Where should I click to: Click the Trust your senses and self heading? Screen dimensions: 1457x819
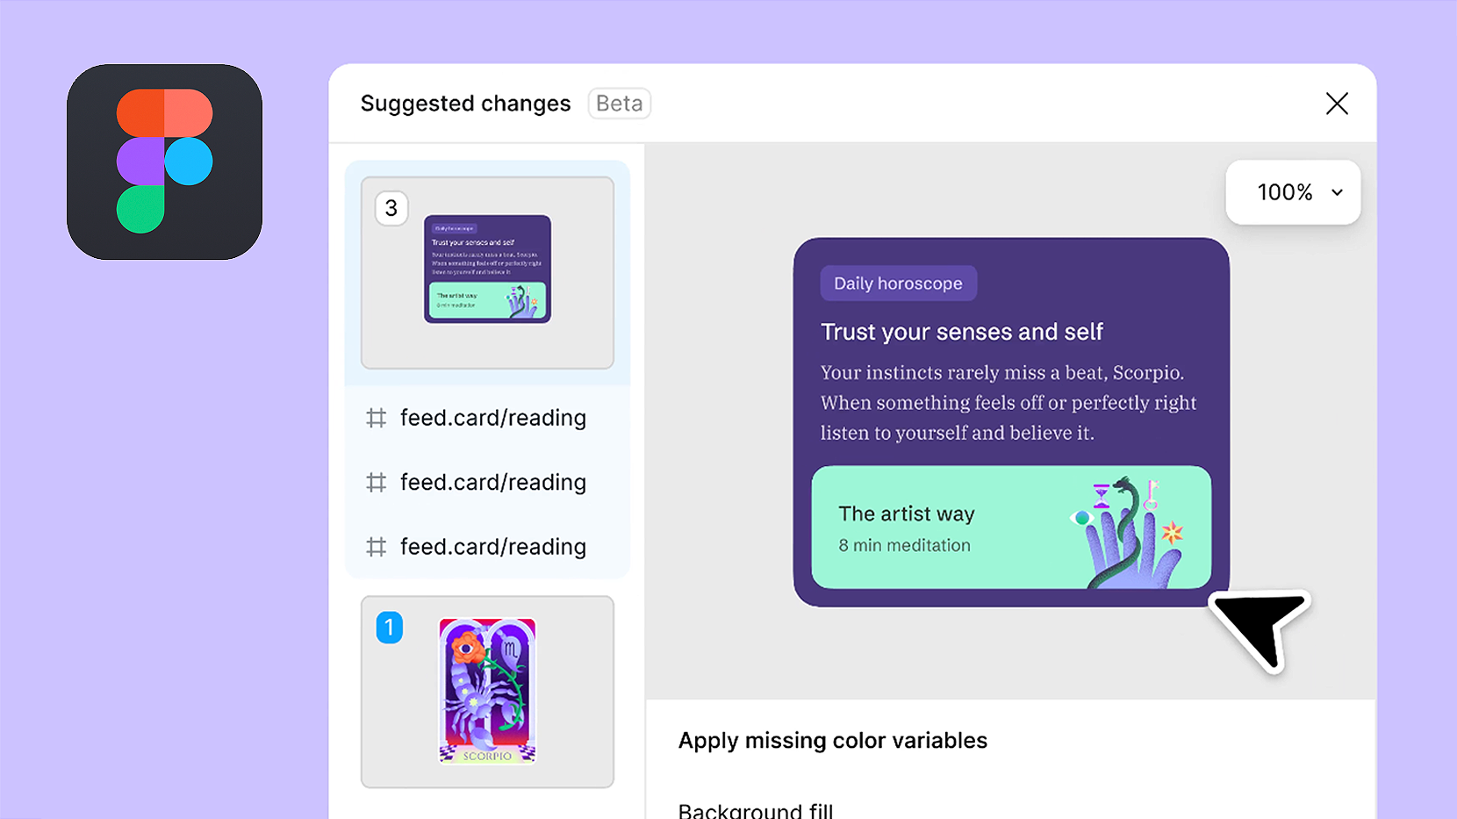[x=961, y=332]
